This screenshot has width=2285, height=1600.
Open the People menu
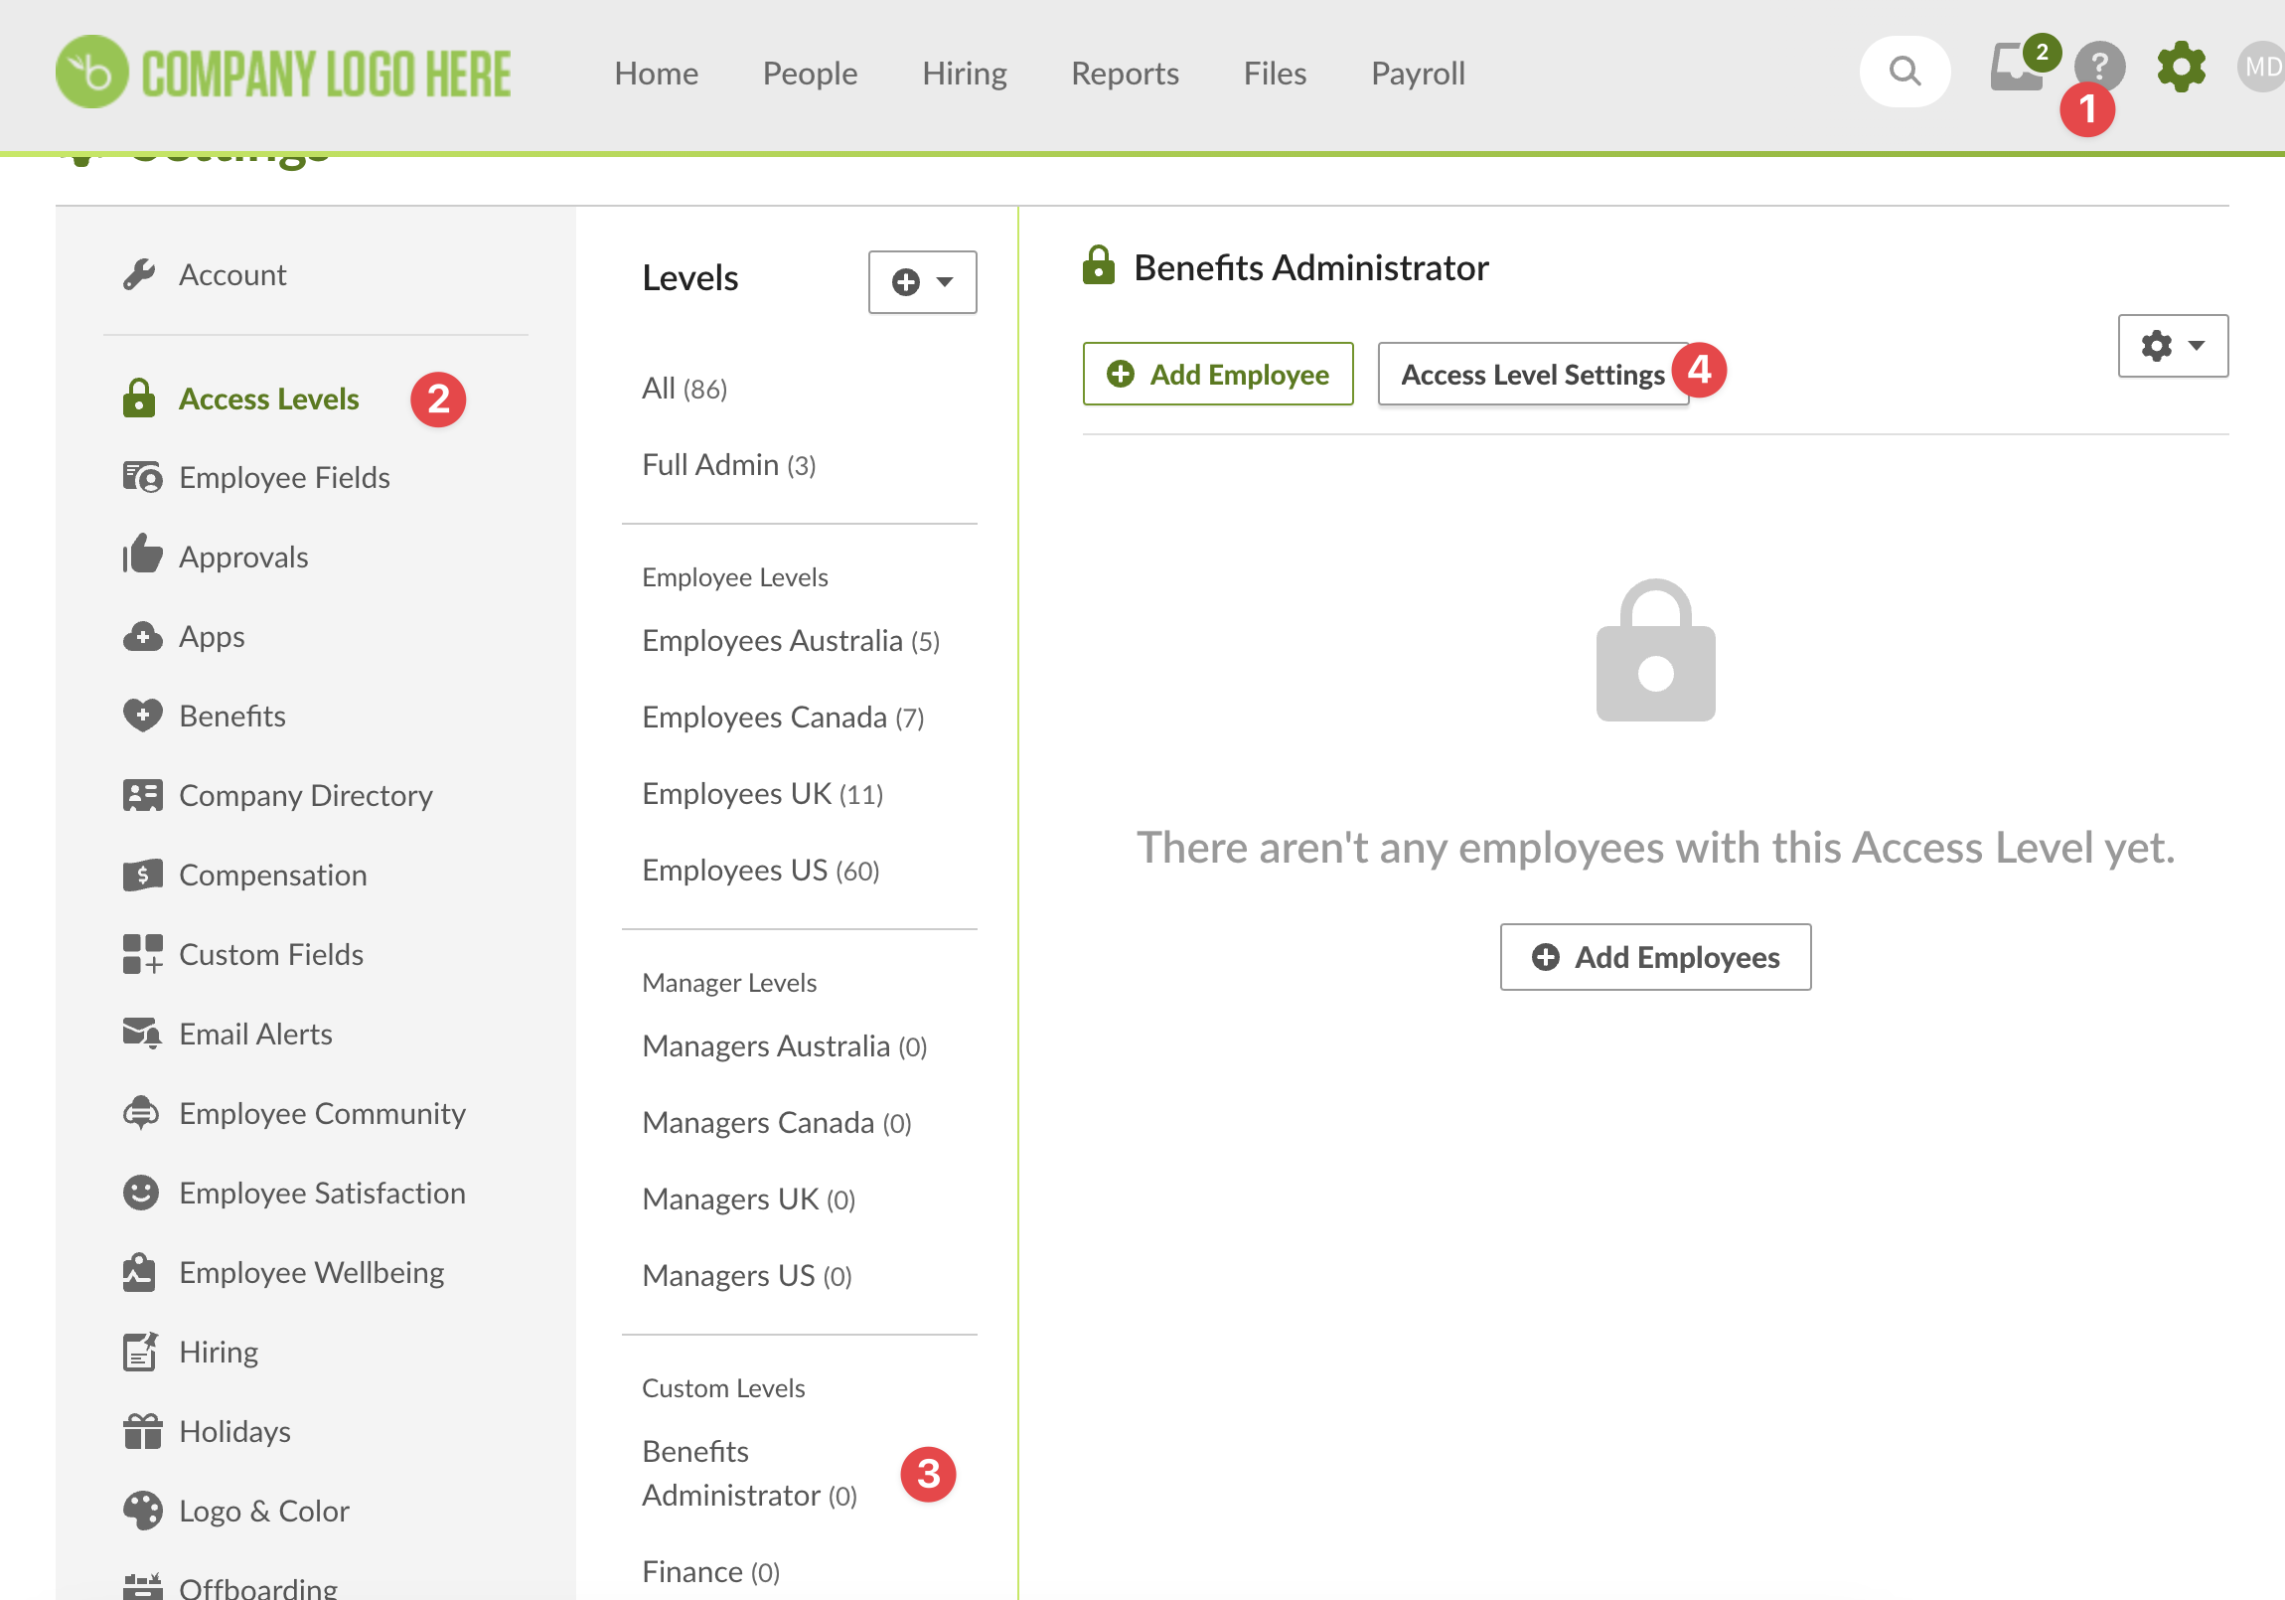pyautogui.click(x=809, y=74)
